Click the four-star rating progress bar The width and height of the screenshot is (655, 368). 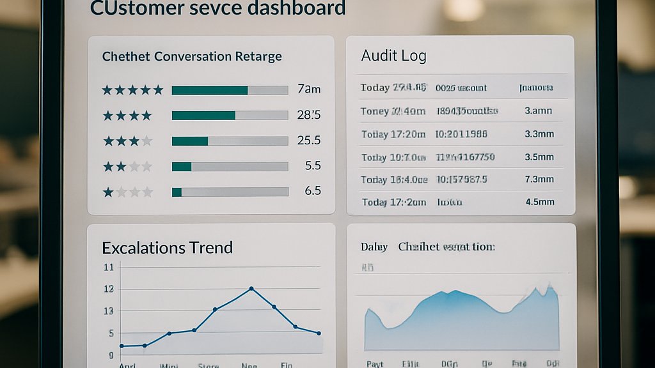(230, 116)
